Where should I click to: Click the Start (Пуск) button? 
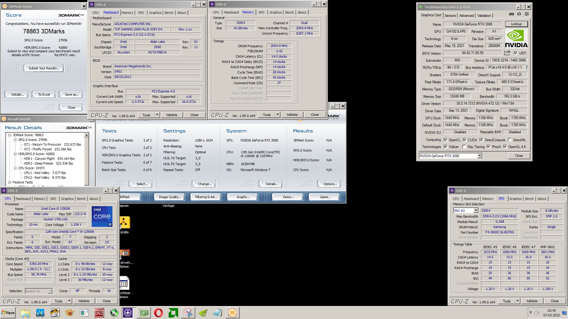tap(8, 313)
